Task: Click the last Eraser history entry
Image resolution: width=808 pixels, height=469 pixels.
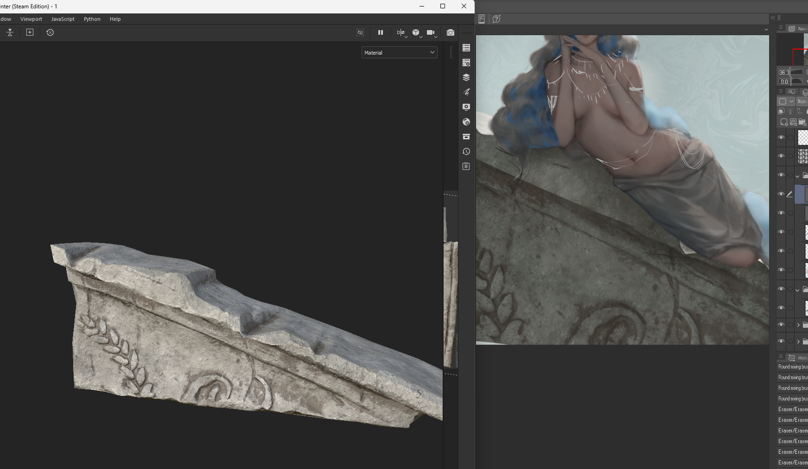Action: 792,463
